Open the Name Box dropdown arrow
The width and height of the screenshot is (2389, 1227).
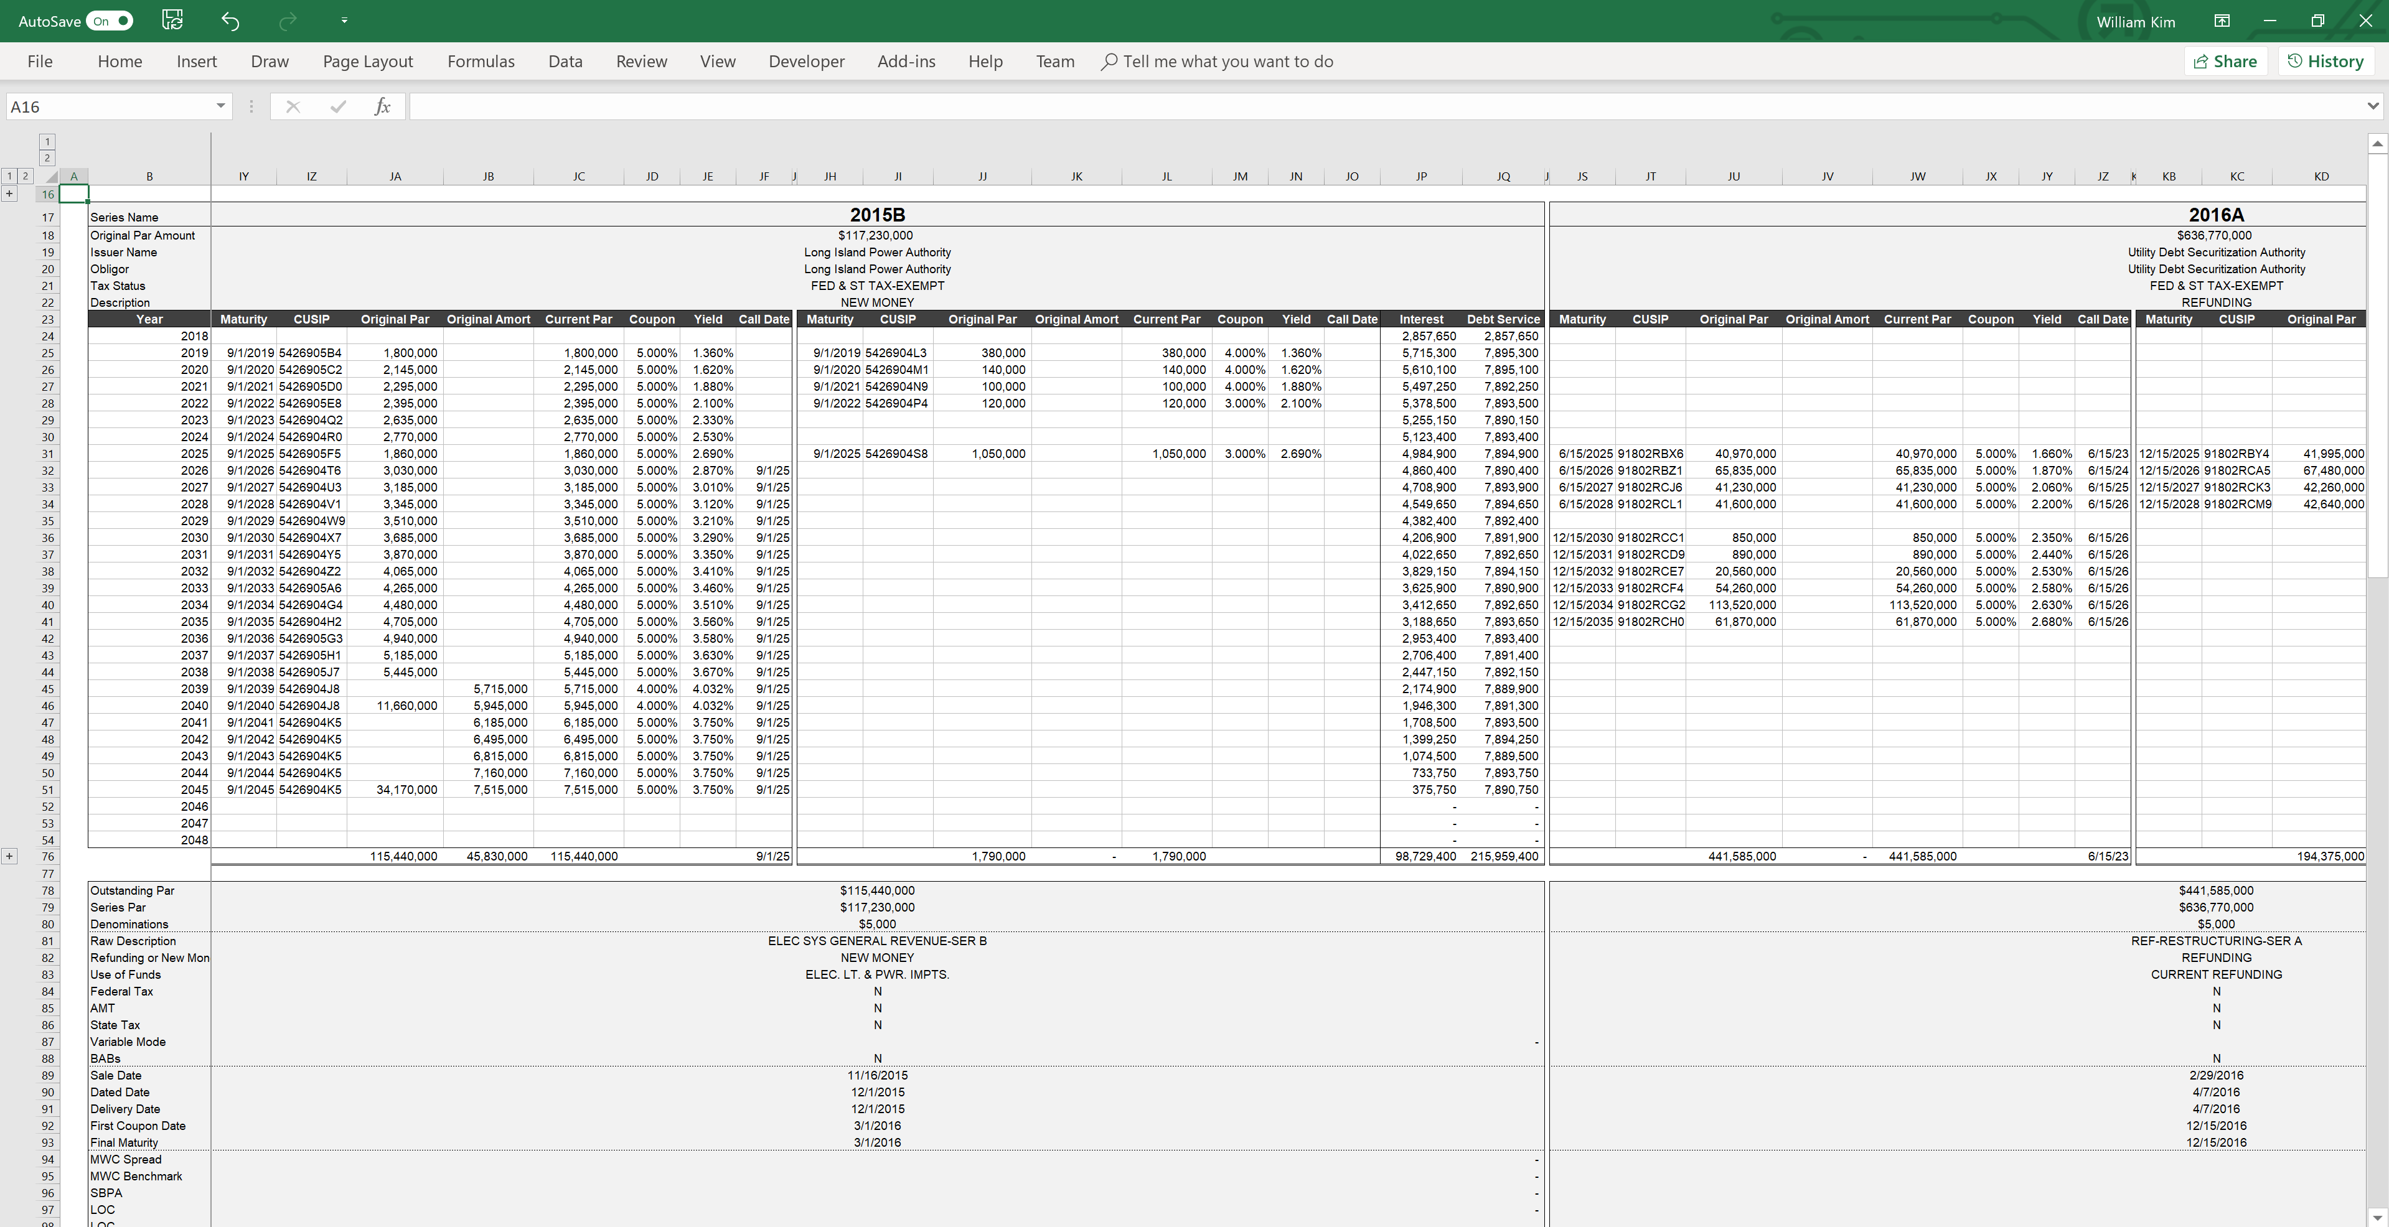221,106
